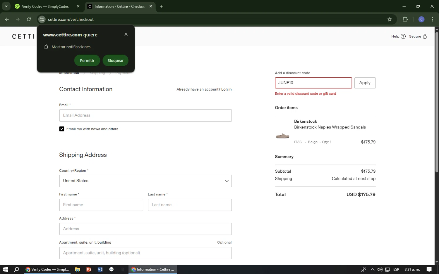Click the volume speaker tray icon

(380, 269)
